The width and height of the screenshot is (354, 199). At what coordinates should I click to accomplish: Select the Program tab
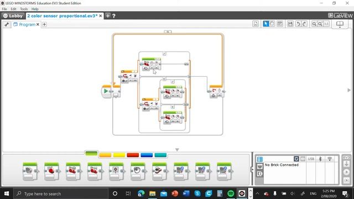click(24, 24)
